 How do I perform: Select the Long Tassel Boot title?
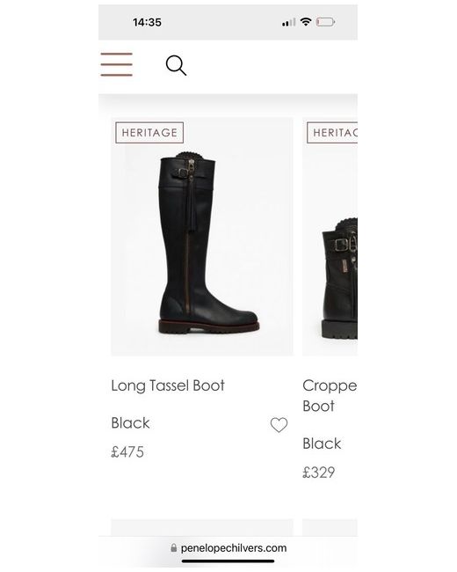point(168,386)
